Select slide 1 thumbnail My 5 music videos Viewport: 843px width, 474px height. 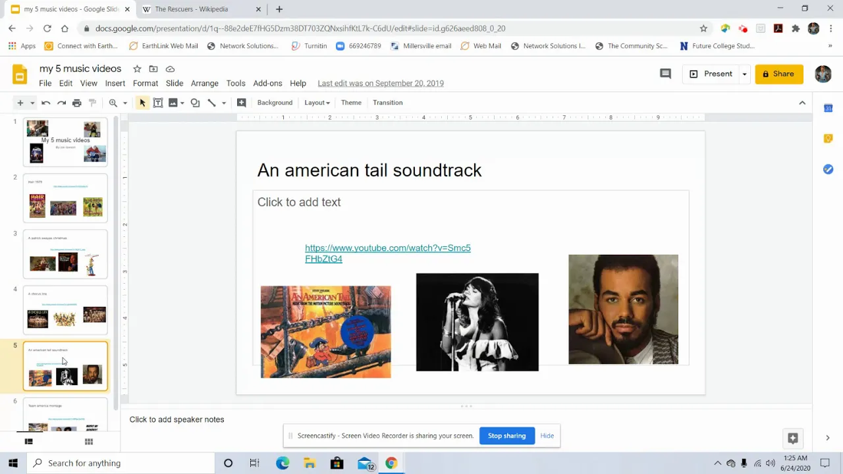[65, 142]
